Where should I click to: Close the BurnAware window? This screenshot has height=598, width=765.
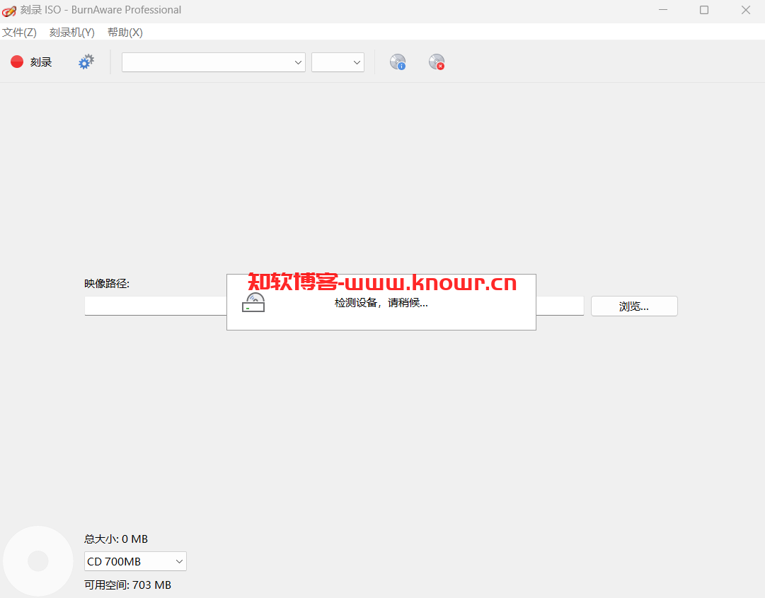click(x=745, y=10)
